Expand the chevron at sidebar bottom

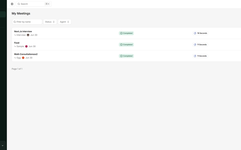pos(2,145)
